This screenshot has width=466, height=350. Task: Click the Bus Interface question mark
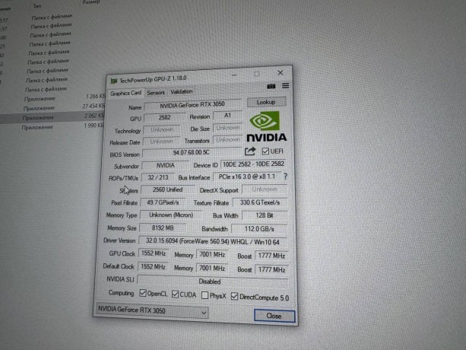click(x=285, y=177)
